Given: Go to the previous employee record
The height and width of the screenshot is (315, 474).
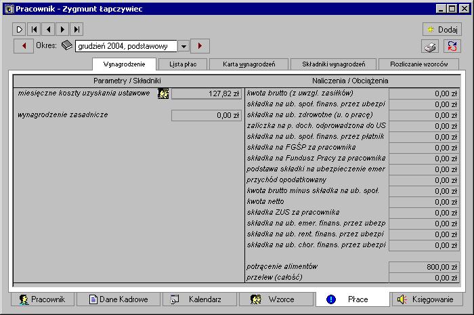Looking at the screenshot, I should pos(48,29).
